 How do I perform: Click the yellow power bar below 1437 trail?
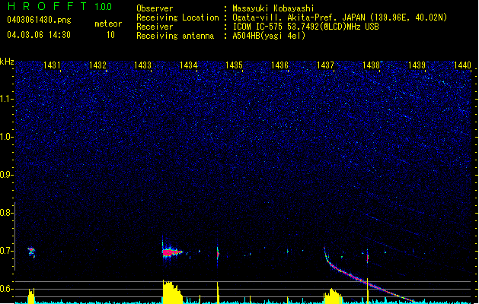point(333,296)
